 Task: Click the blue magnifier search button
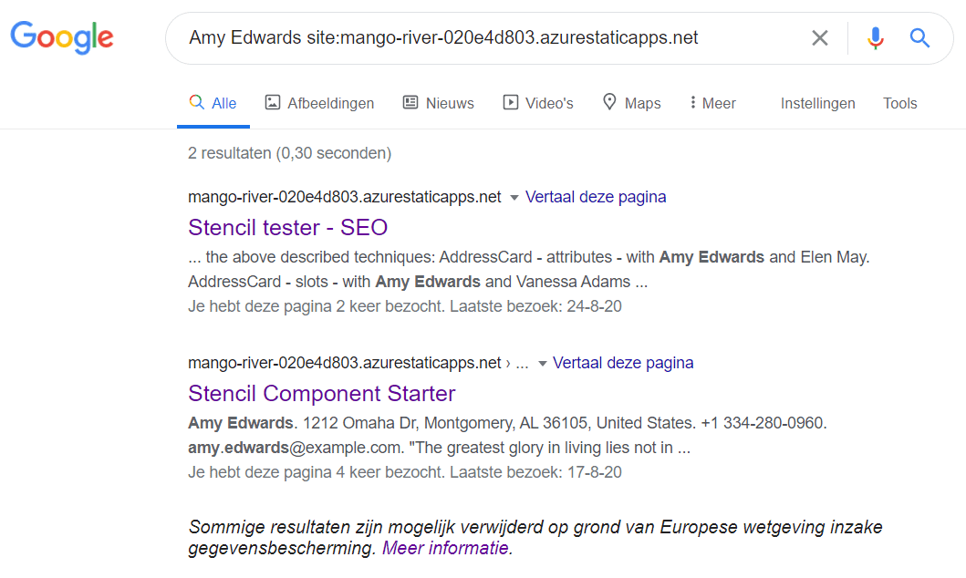click(x=919, y=38)
